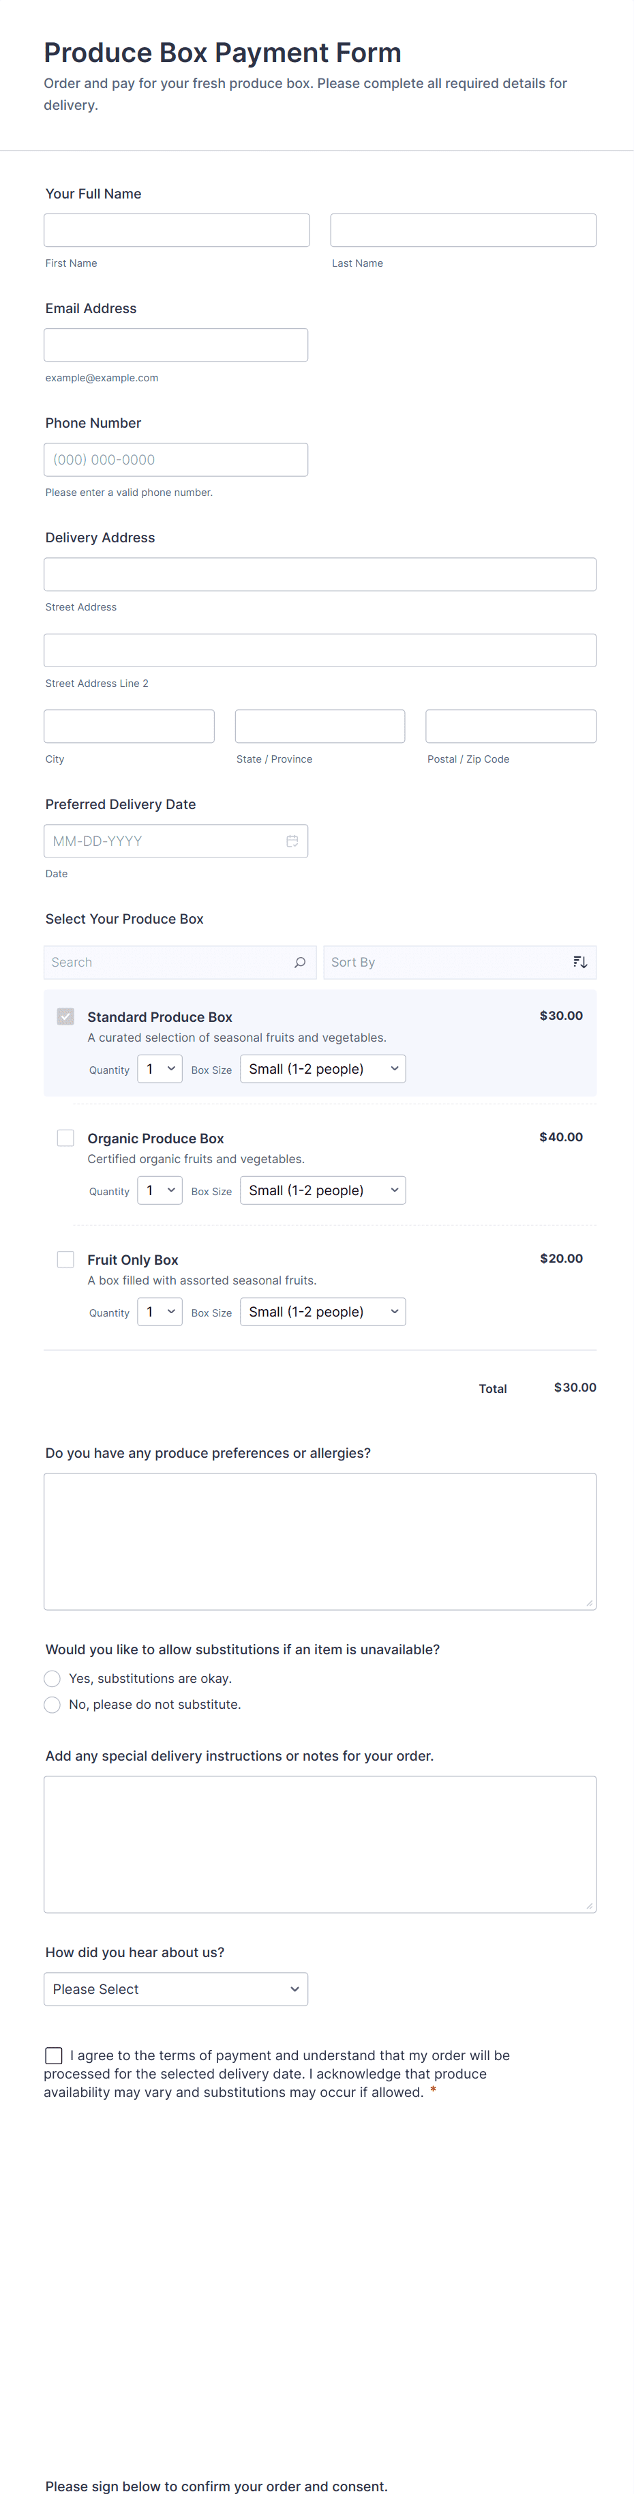Click the Phone Number field
This screenshot has width=634, height=2494.
coord(176,460)
